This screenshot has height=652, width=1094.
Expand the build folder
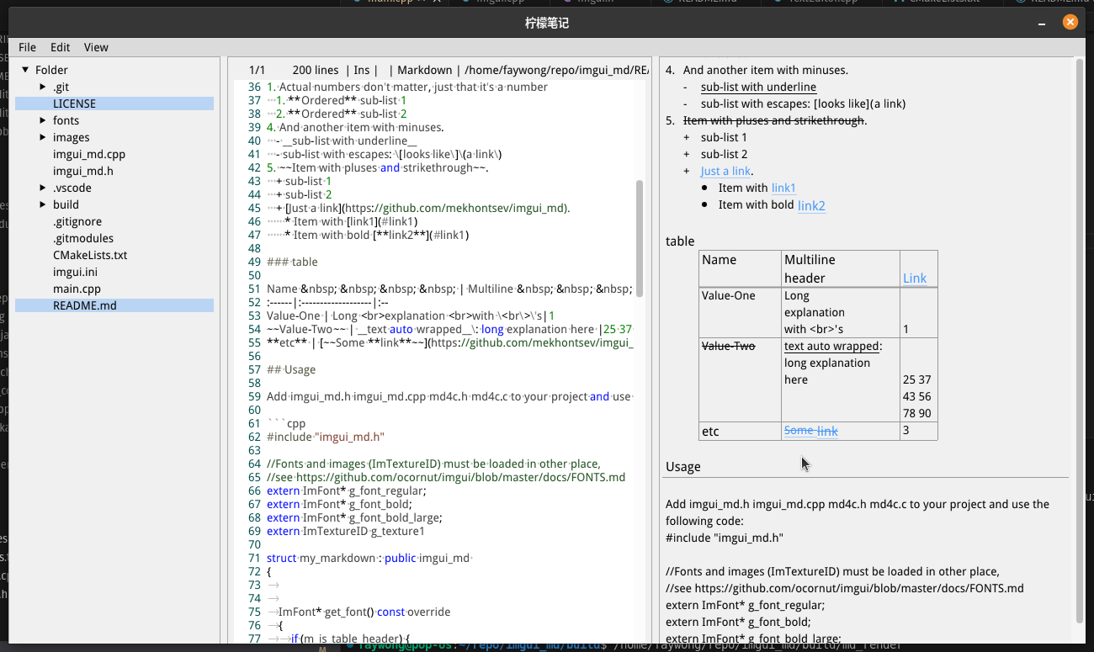[43, 204]
